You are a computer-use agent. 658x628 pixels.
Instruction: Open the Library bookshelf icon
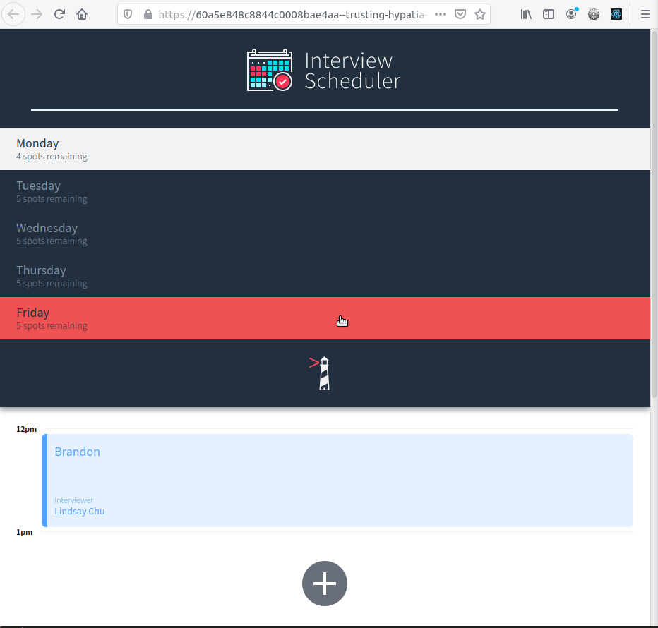(x=526, y=14)
